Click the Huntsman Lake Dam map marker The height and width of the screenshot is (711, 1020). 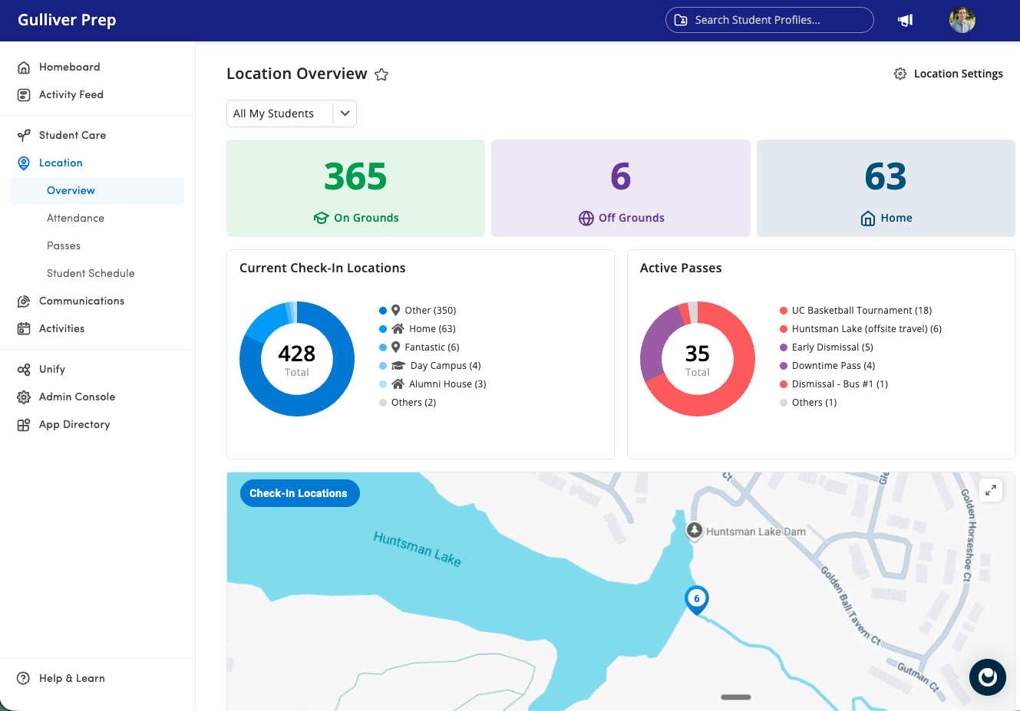tap(694, 531)
